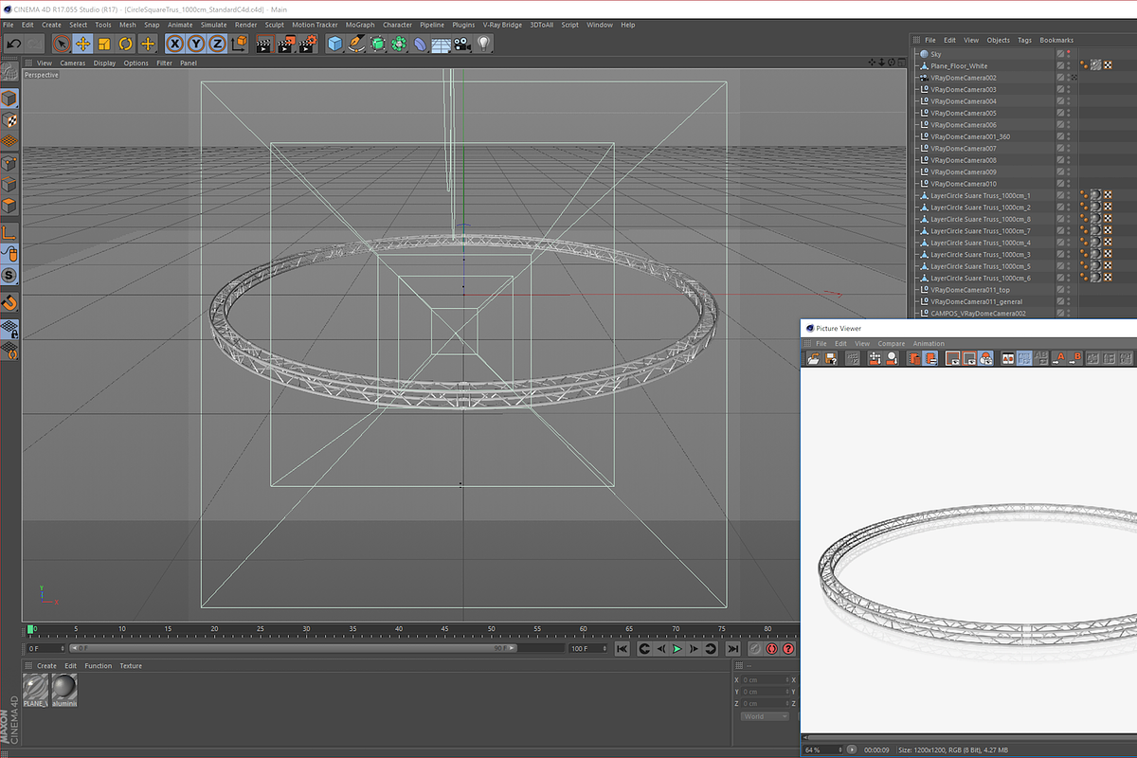Open the Compare menu in Picture Viewer
1137x758 pixels.
coord(891,344)
